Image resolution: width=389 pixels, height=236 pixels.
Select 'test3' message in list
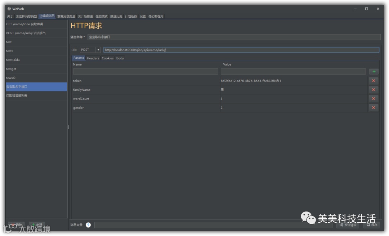36,51
